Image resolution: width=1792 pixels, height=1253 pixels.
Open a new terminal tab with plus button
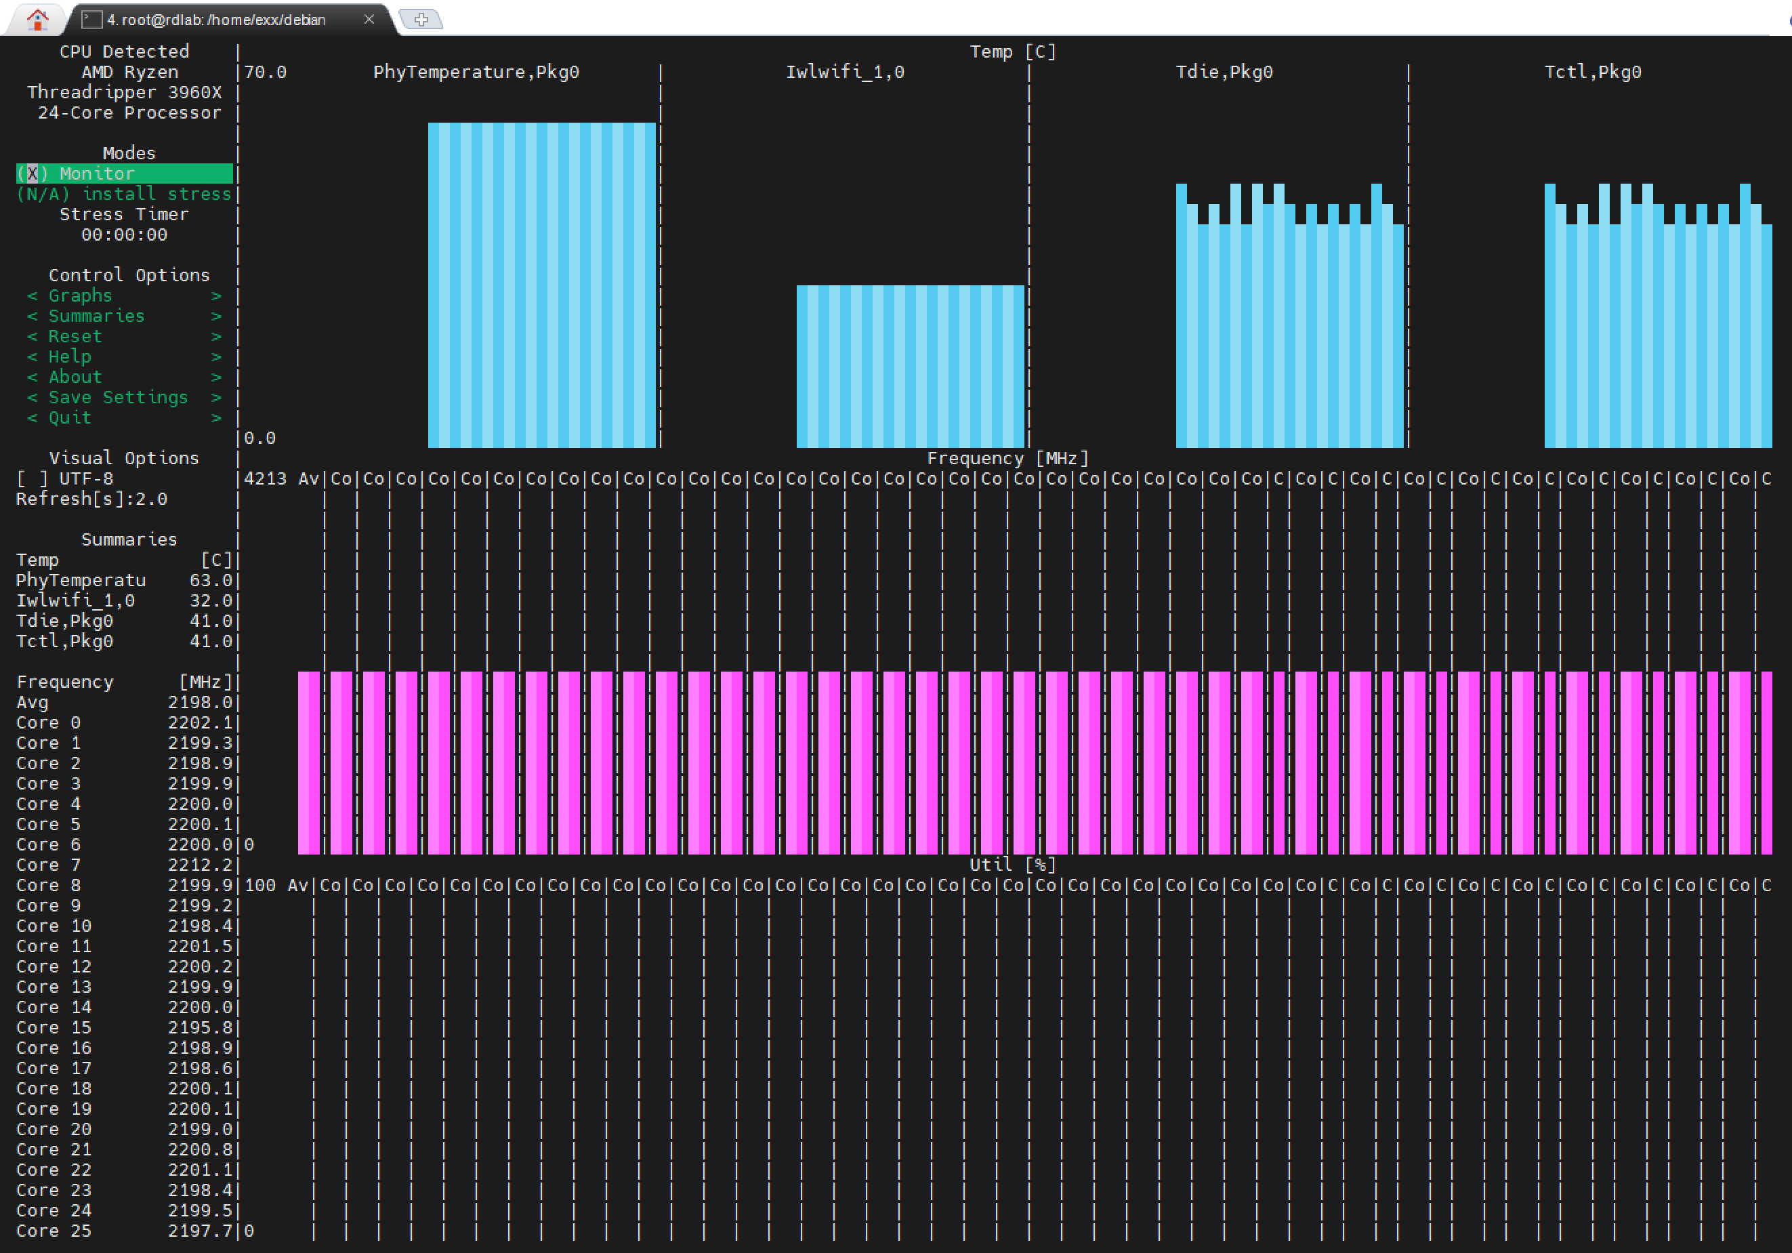(421, 20)
